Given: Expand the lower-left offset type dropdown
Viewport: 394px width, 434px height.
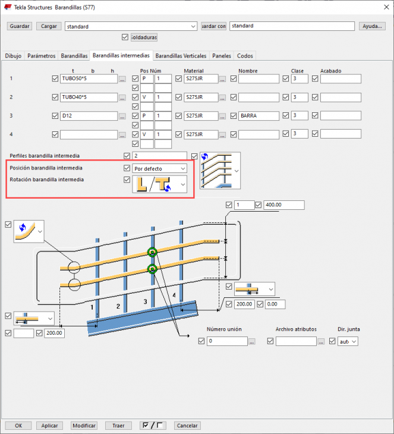Looking at the screenshot, I should 50,319.
